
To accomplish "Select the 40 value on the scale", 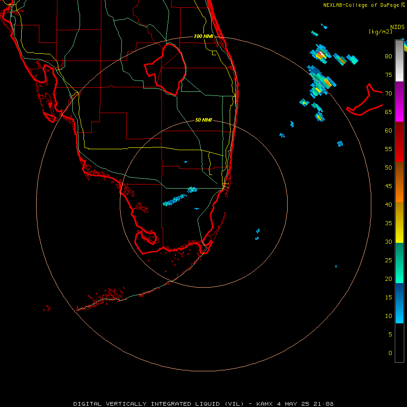I will click(388, 205).
